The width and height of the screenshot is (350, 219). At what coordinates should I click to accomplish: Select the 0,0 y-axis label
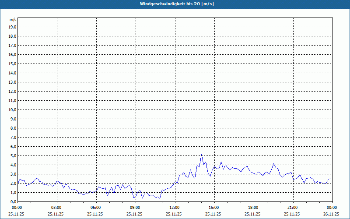click(13, 201)
